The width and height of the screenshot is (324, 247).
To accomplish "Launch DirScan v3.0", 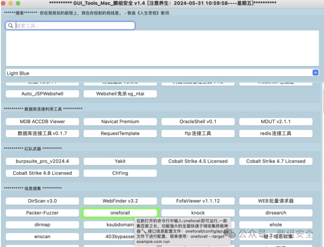I will 42,201.
